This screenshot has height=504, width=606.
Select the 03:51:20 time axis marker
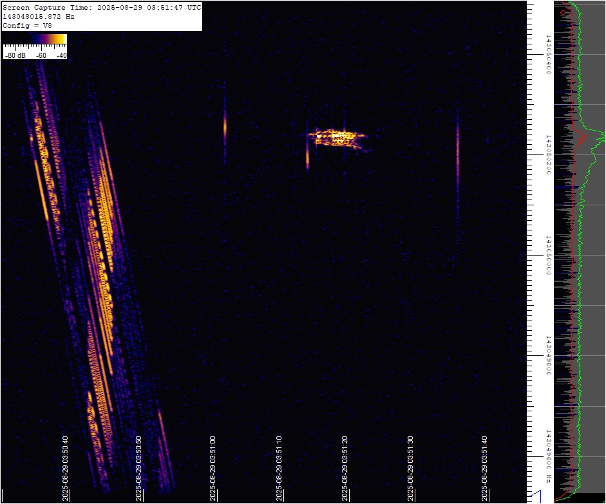tap(345, 469)
